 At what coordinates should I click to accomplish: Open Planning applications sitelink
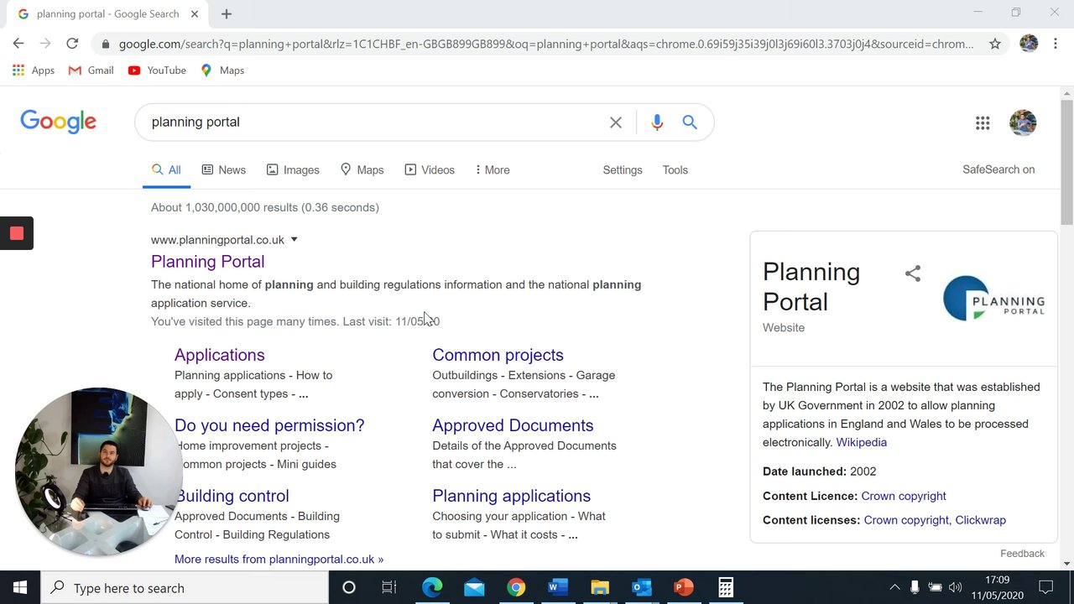pos(511,496)
